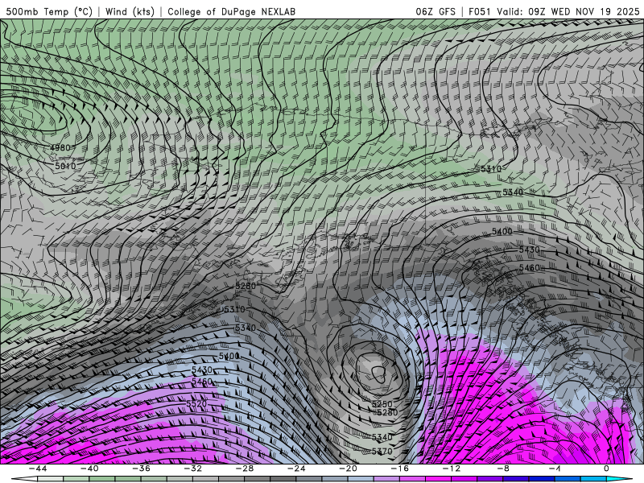Click the "06Z GFS" model run label
The height and width of the screenshot is (483, 644).
click(x=436, y=11)
